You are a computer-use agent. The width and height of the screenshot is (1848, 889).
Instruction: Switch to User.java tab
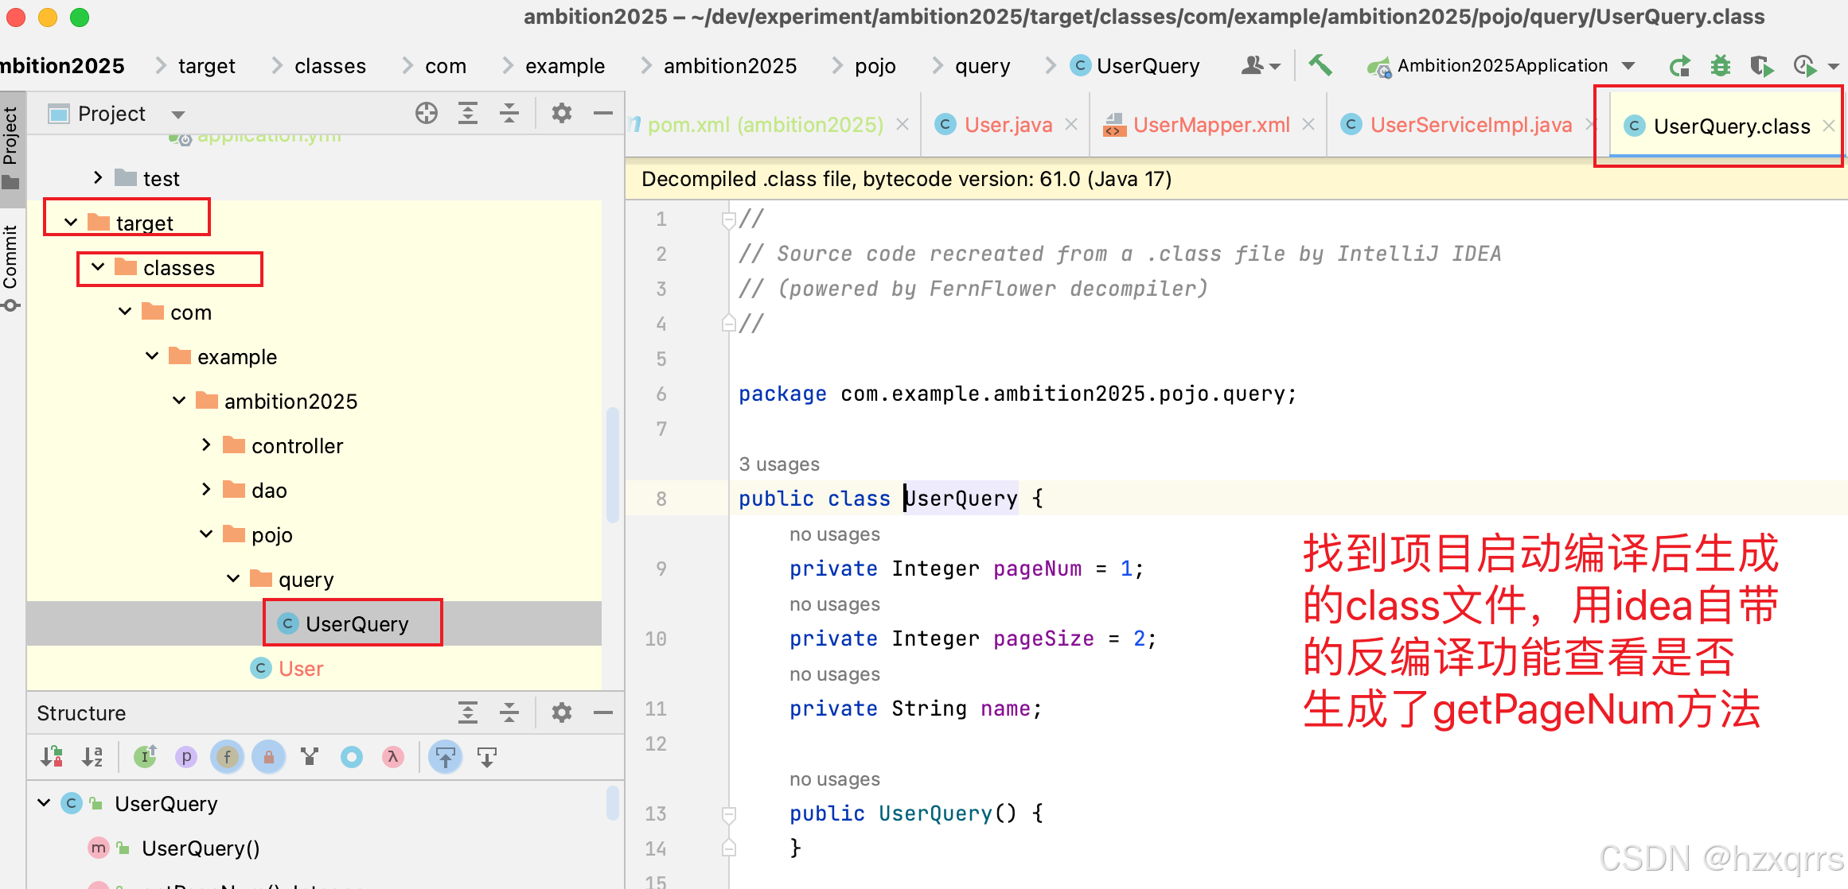pos(1008,125)
